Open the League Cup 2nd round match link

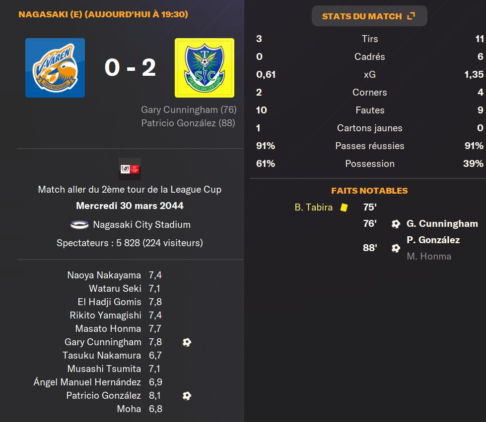click(x=130, y=190)
